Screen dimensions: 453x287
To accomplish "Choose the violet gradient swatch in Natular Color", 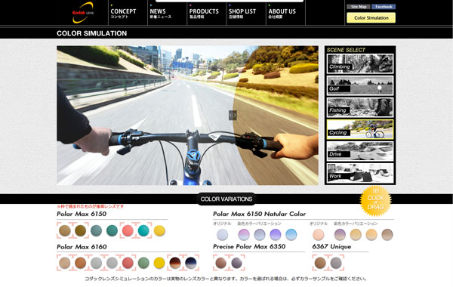I will click(276, 234).
